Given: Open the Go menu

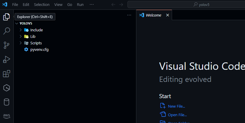Looking at the screenshot, I should pyautogui.click(x=70, y=5).
